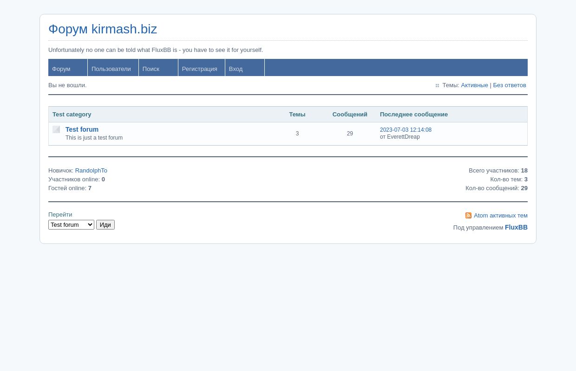This screenshot has width=576, height=371.
Task: Open the Поиск page from the navbar
Action: 151,69
